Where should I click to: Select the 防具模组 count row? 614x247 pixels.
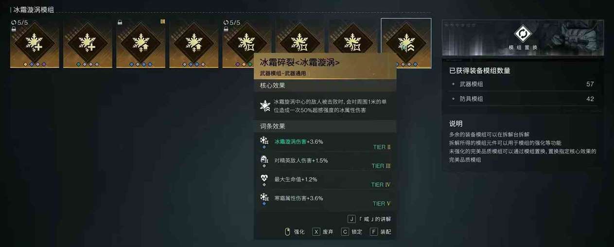pyautogui.click(x=523, y=99)
